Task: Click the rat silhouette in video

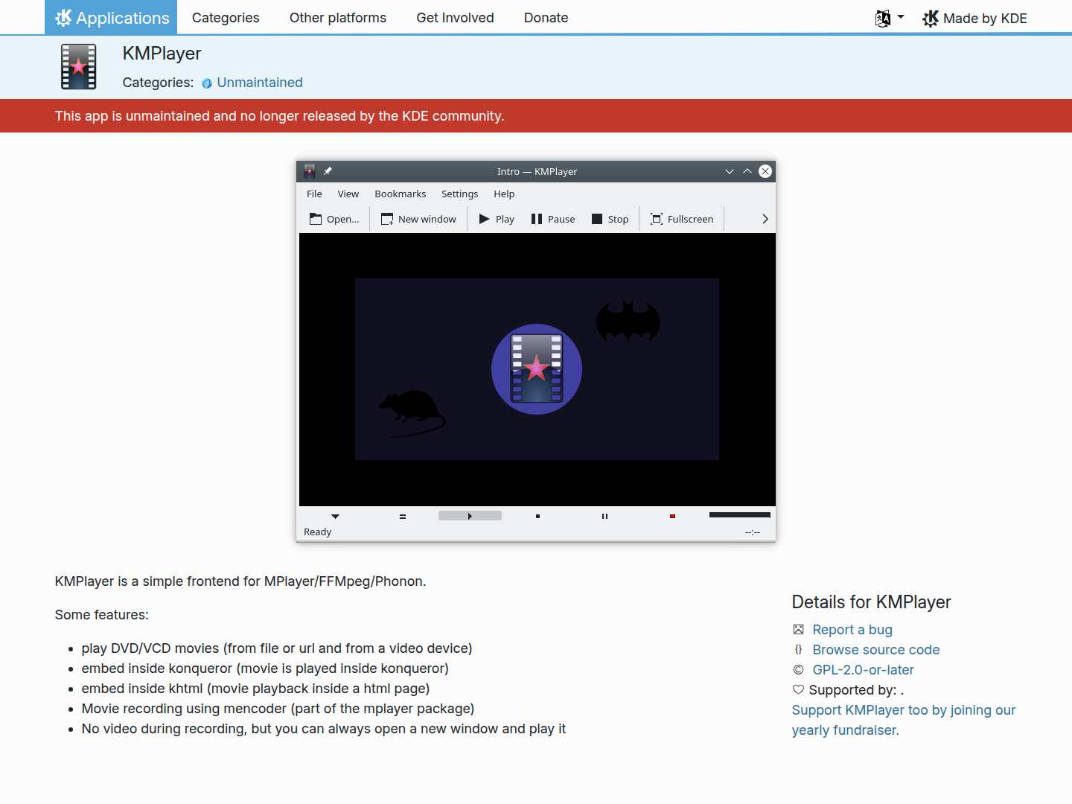Action: point(412,413)
